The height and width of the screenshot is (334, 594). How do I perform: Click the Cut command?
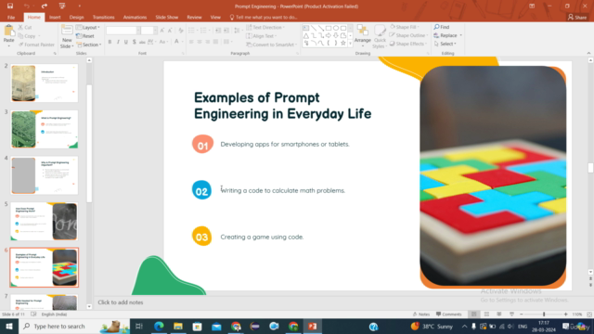(x=25, y=27)
